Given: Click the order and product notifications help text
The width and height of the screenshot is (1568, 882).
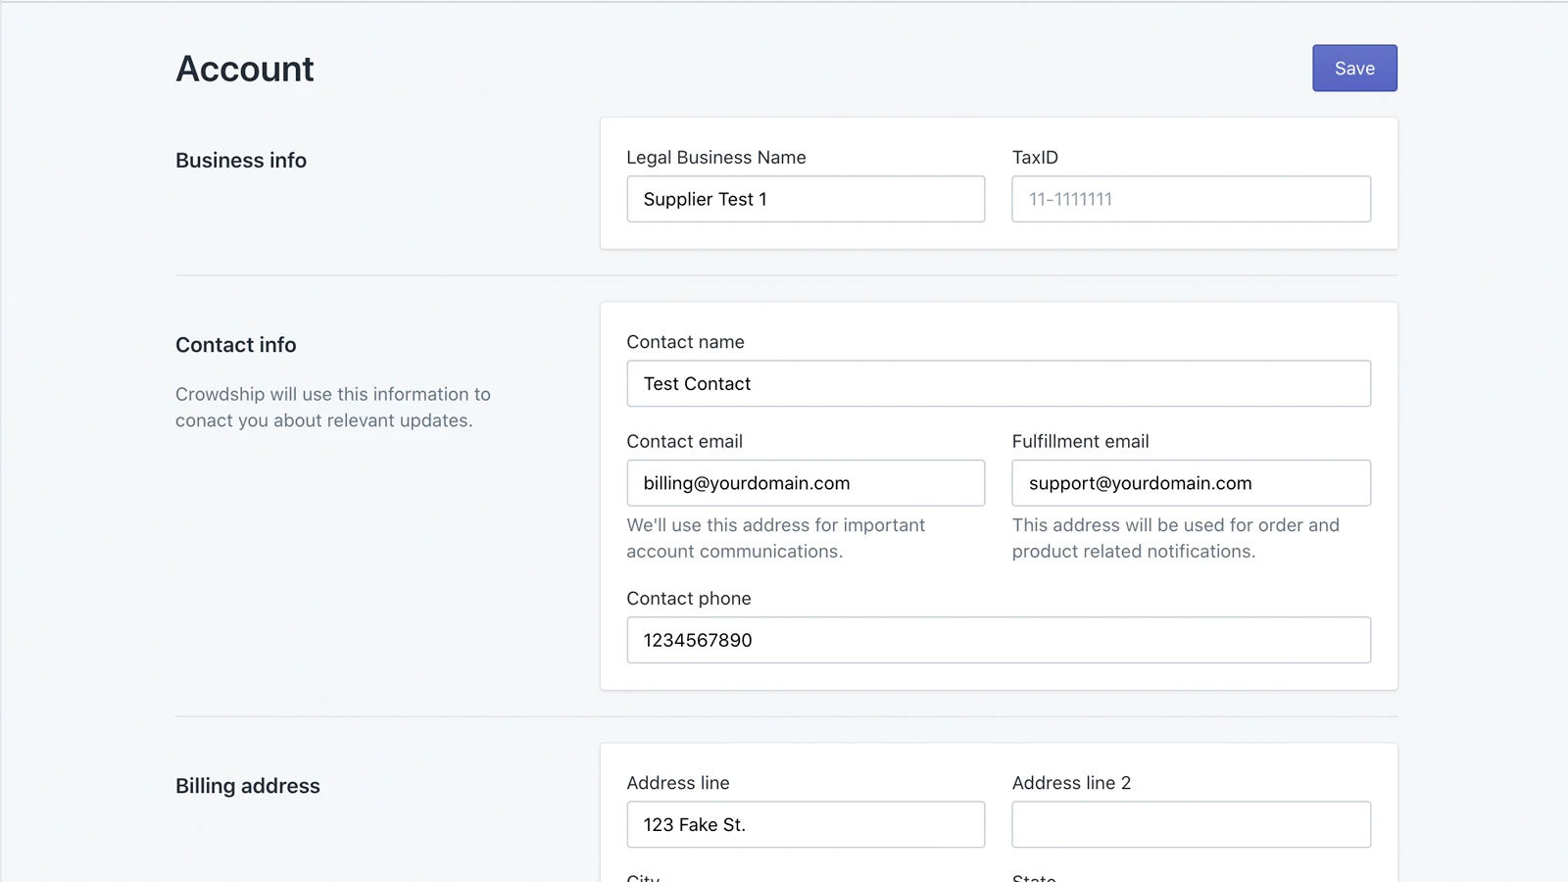Looking at the screenshot, I should pos(1175,538).
